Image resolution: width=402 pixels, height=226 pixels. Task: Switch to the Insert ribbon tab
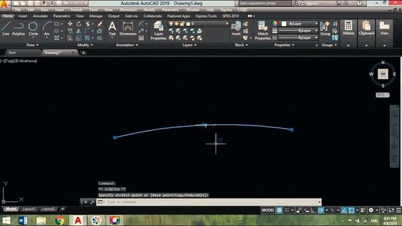23,16
